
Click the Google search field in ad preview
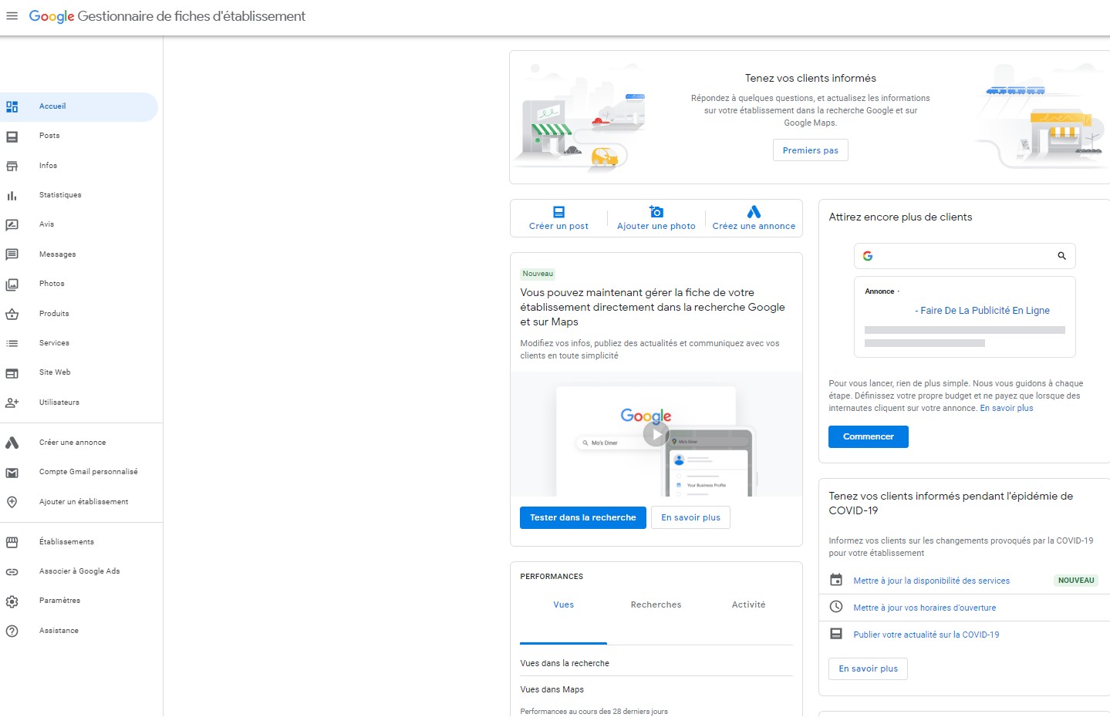point(964,256)
